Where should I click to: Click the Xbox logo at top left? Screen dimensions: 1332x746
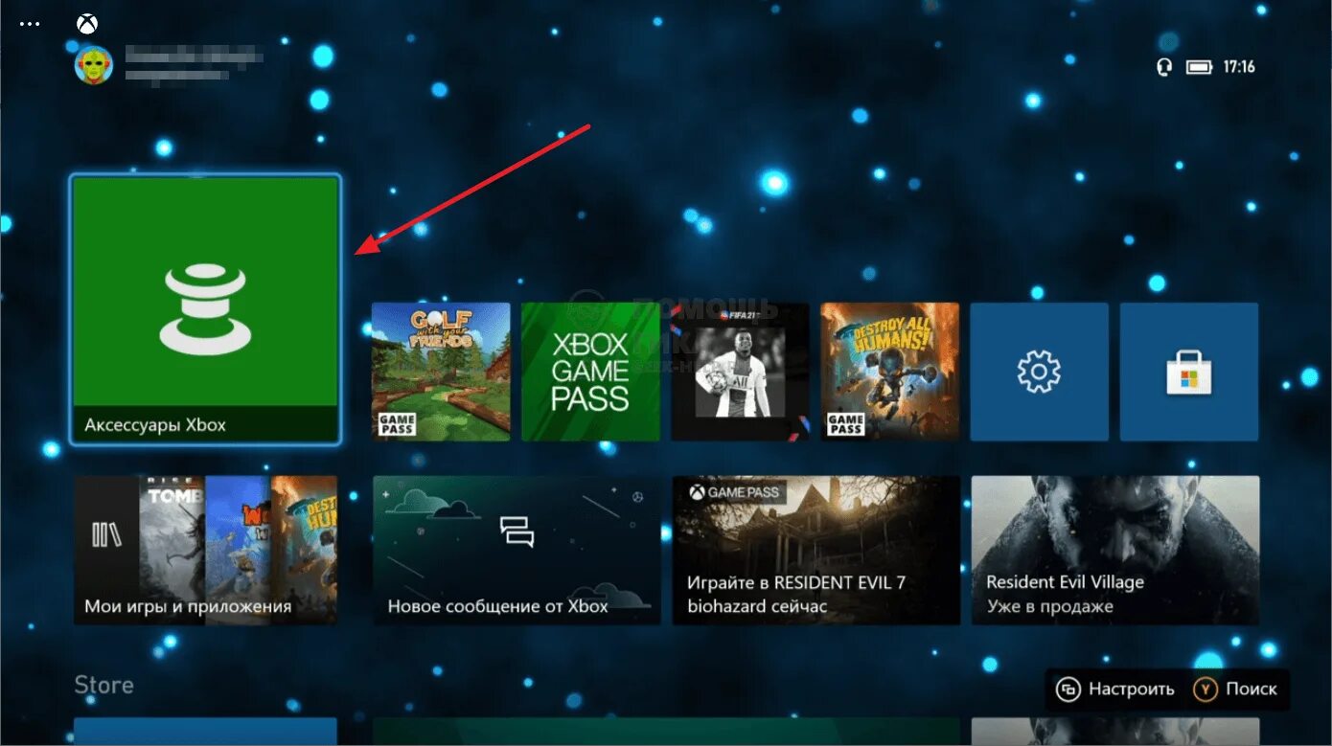[86, 23]
